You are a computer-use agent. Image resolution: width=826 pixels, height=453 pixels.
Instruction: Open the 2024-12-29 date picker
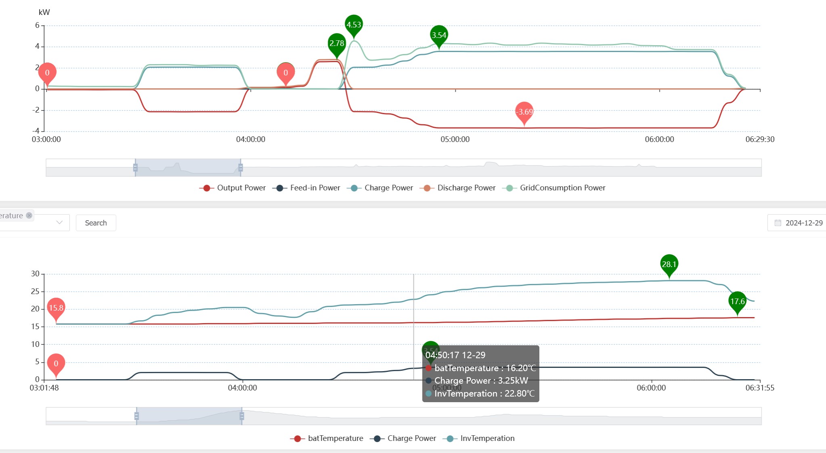point(803,223)
